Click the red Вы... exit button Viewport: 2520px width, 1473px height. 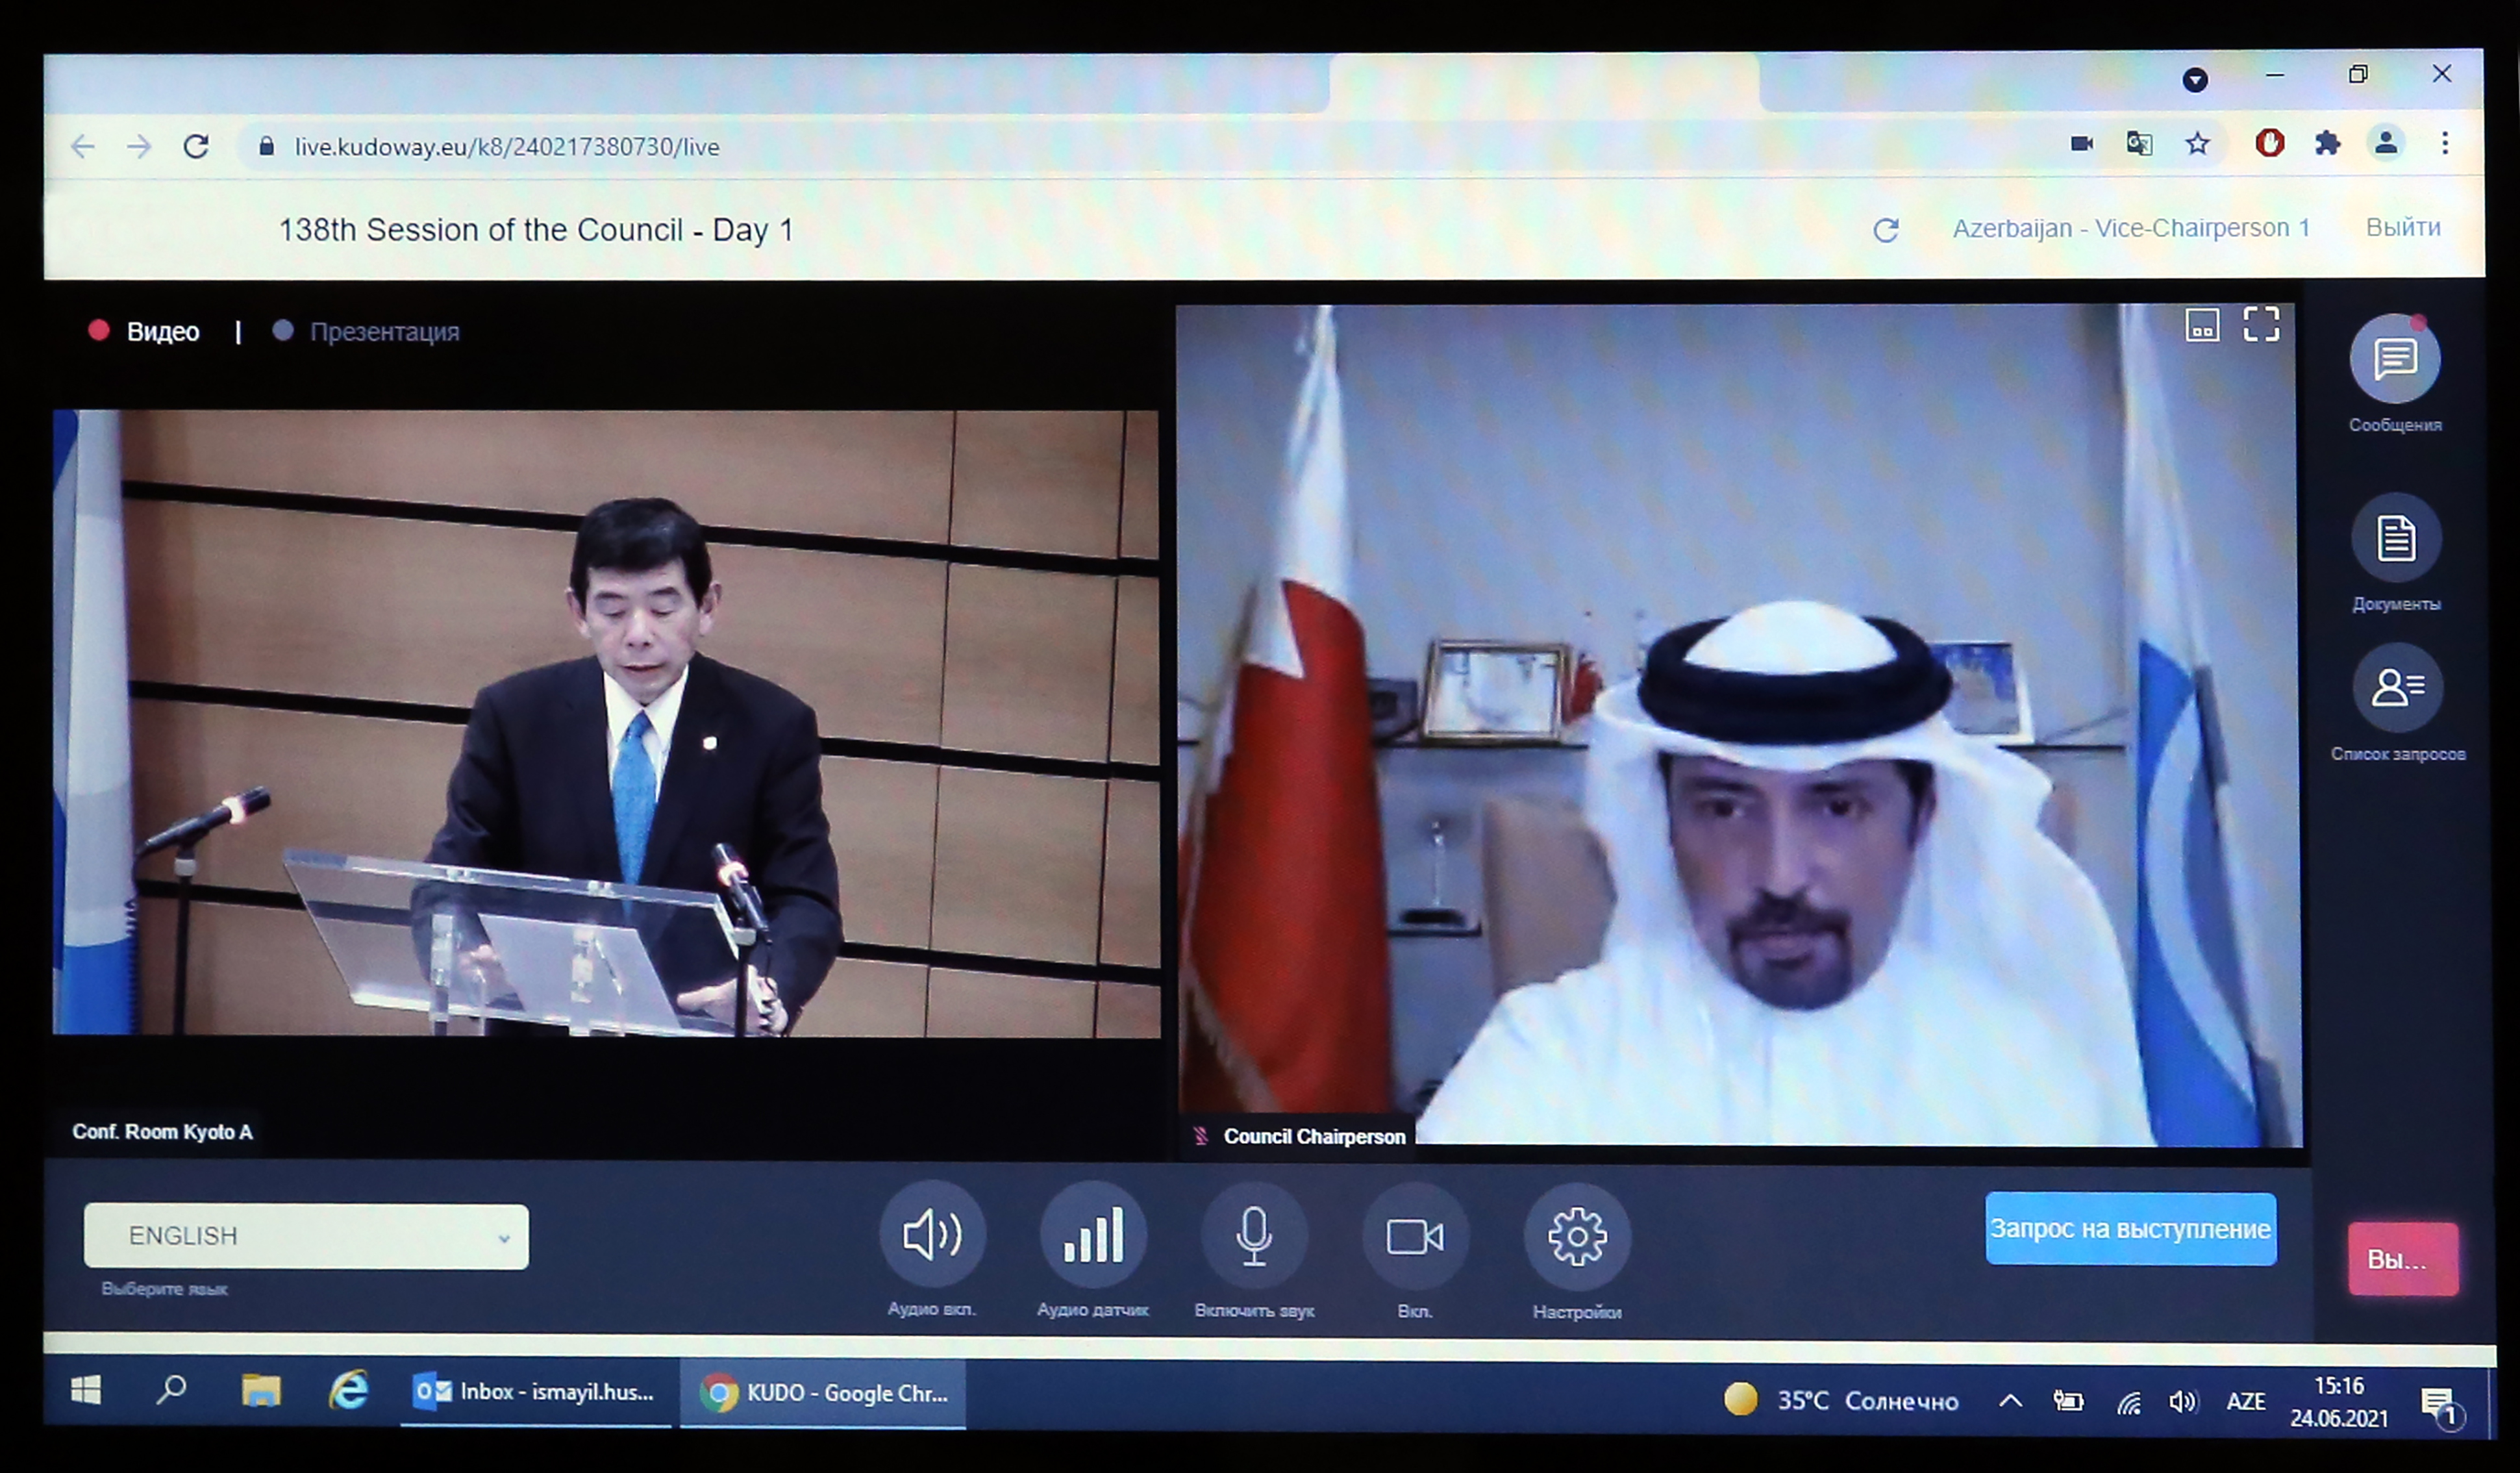click(2403, 1259)
